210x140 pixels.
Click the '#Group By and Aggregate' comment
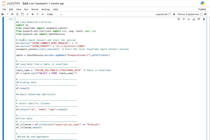[x=33, y=137]
